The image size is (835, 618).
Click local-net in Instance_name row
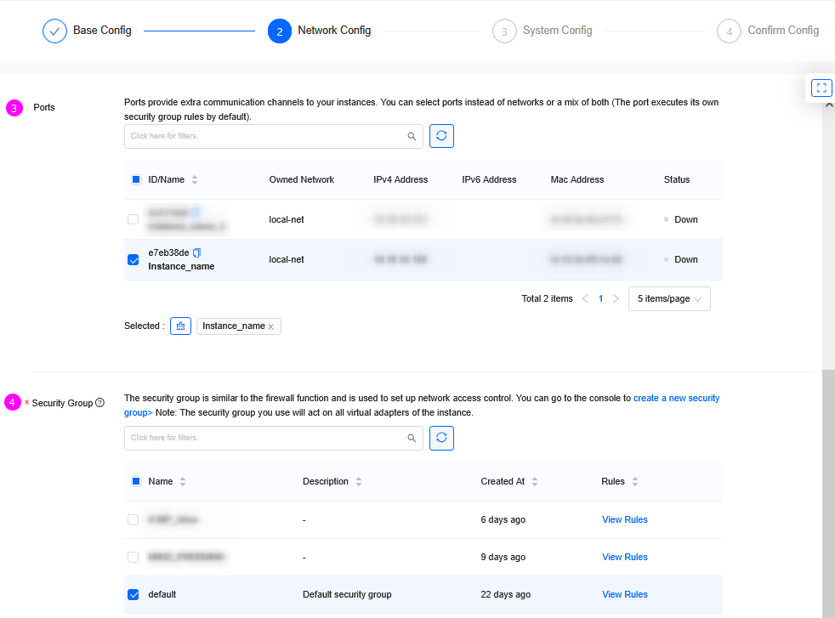coord(287,260)
